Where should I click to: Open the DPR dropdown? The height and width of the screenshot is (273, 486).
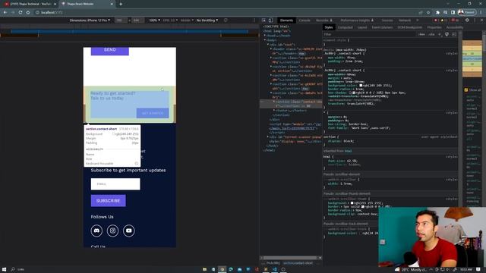[x=170, y=20]
